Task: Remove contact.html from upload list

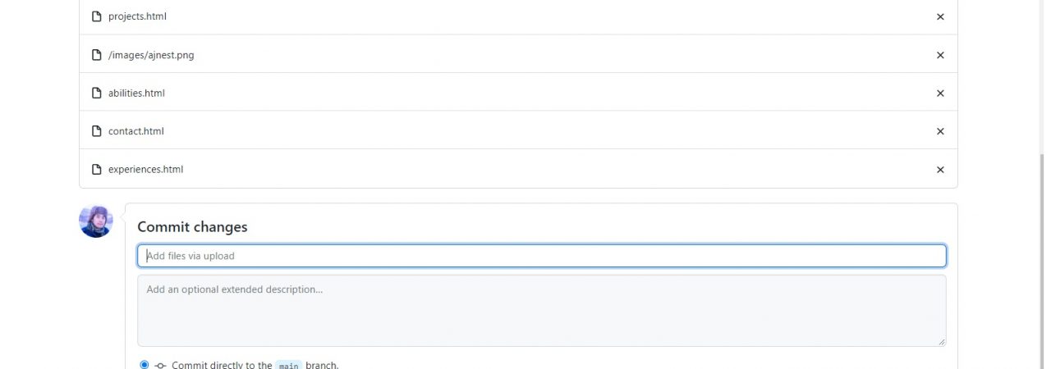Action: coord(940,131)
